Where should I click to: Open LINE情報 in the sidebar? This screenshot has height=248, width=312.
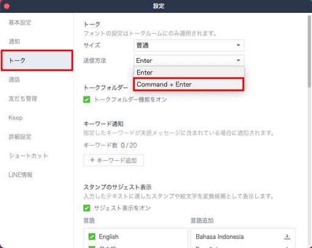click(21, 175)
